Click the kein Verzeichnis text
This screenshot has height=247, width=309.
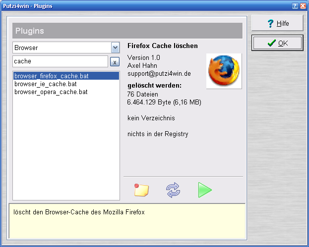[151, 118]
